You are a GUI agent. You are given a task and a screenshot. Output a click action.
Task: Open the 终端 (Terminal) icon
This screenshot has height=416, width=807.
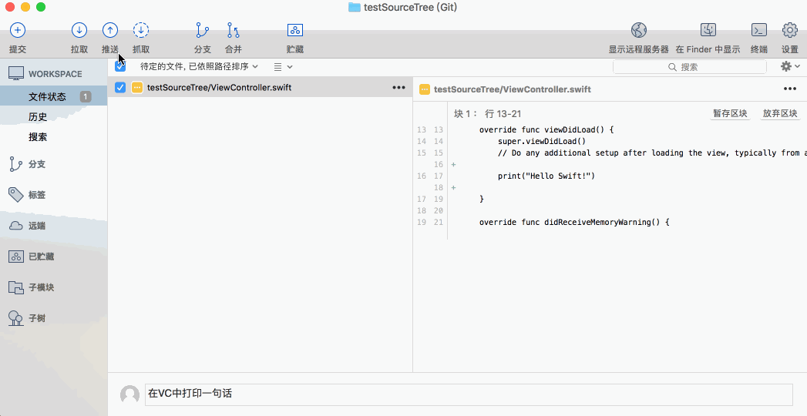coord(759,30)
